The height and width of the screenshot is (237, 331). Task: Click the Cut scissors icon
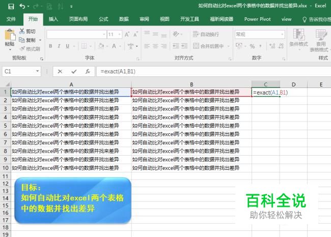22,31
